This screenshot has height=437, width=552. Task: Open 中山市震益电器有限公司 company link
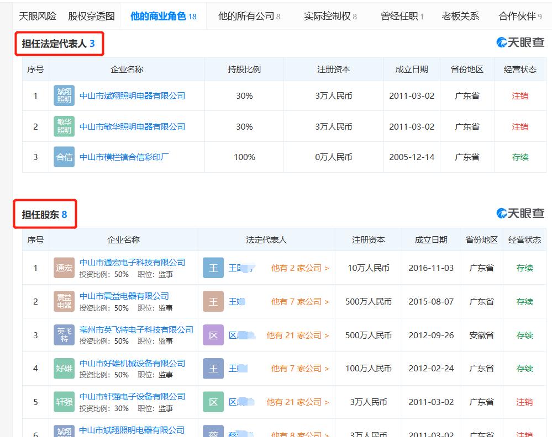(x=125, y=297)
